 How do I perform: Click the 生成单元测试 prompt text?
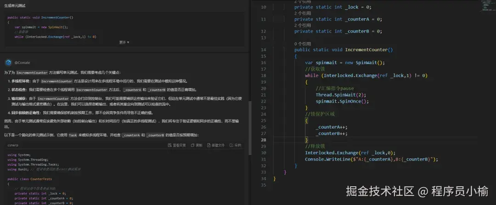coord(15,5)
